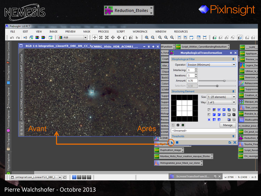Click the Zoom In magnifier icon

(147, 38)
